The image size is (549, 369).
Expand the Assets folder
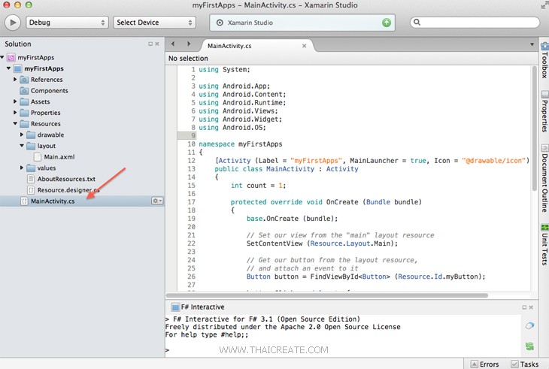click(x=15, y=101)
